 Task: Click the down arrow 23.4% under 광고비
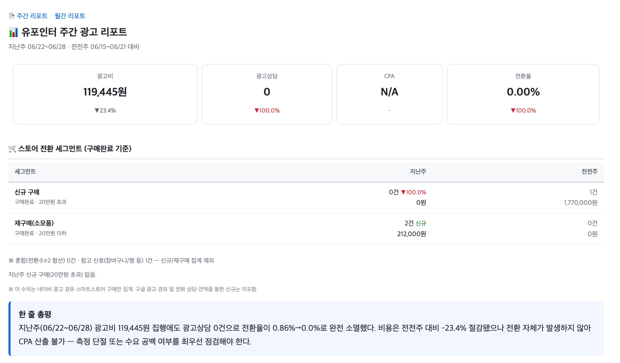tap(105, 110)
